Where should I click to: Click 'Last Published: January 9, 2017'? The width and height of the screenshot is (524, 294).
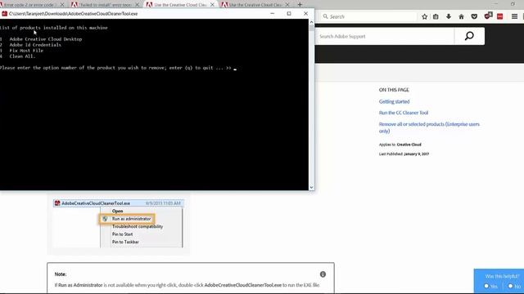[404, 154]
